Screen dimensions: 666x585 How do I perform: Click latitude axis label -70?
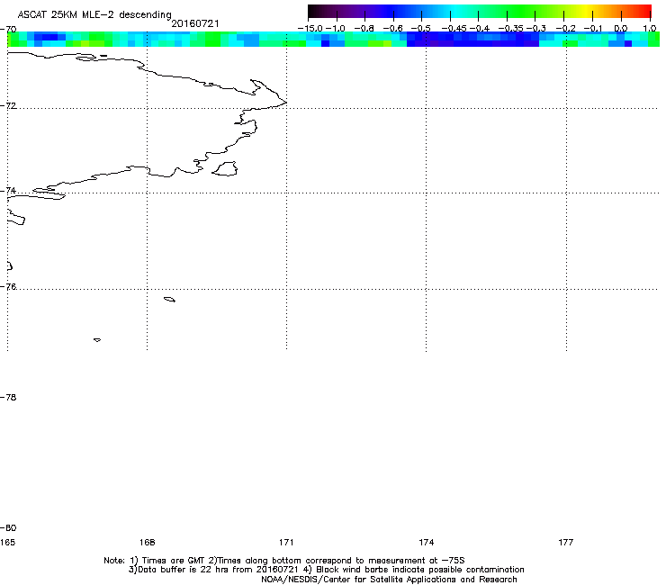click(8, 30)
